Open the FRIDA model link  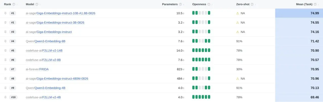coord(44,69)
